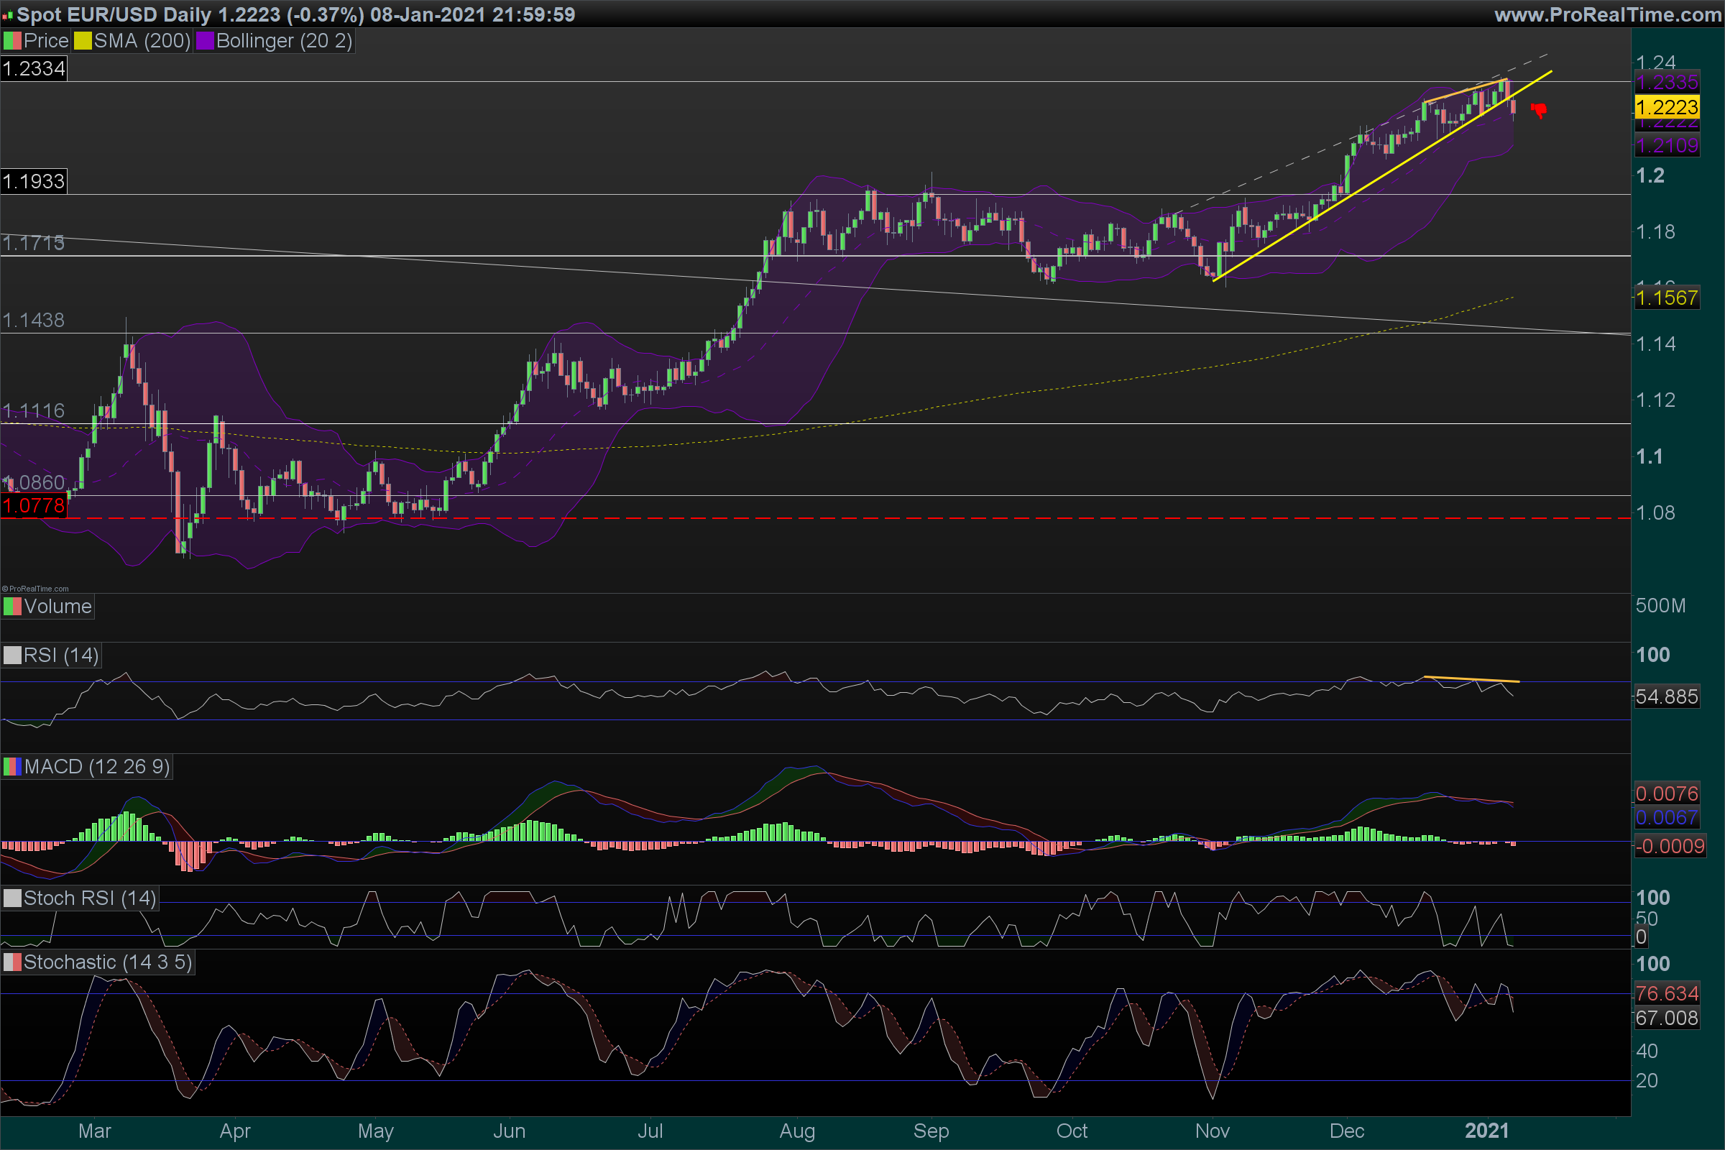The image size is (1725, 1150).
Task: Select the 1.2334 horizontal level label
Action: pos(34,69)
